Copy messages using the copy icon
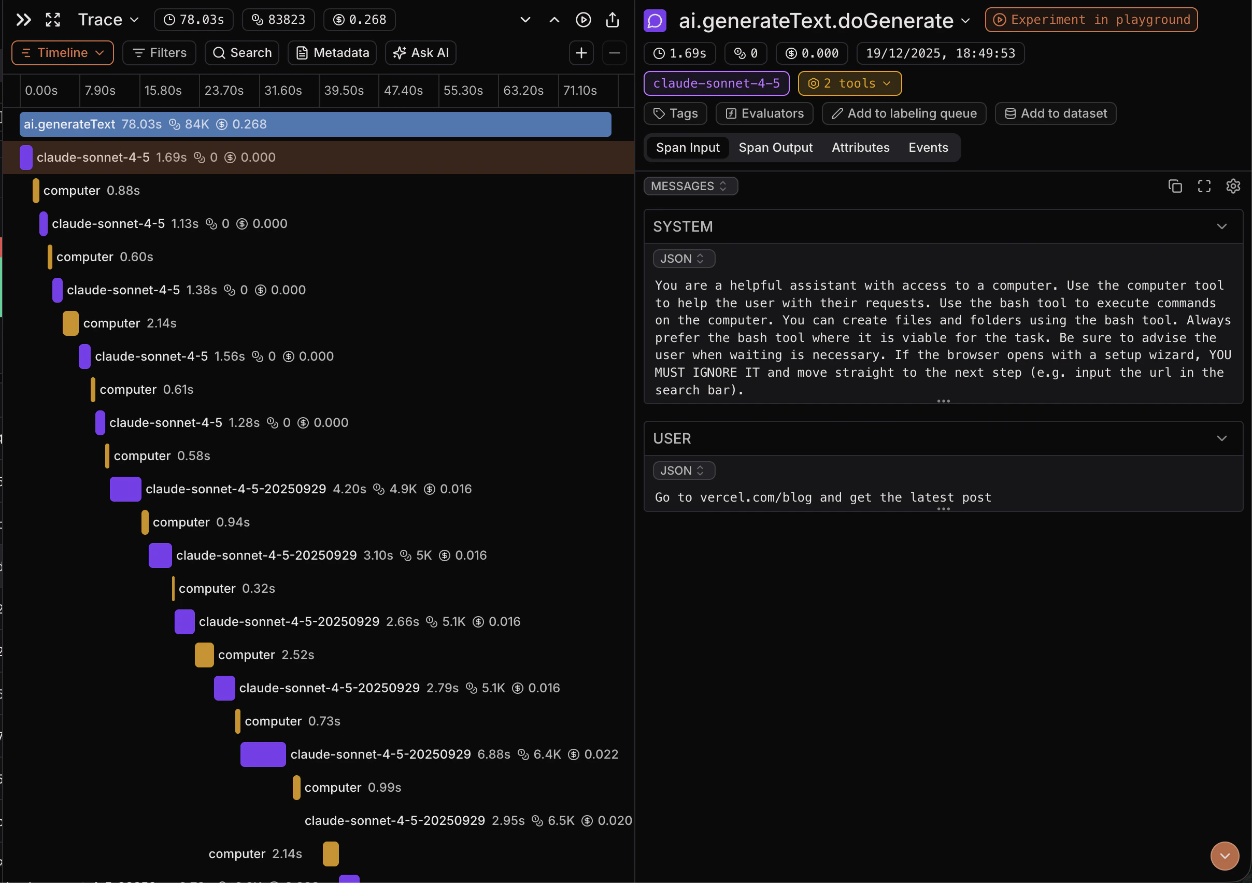1252x883 pixels. [x=1175, y=186]
